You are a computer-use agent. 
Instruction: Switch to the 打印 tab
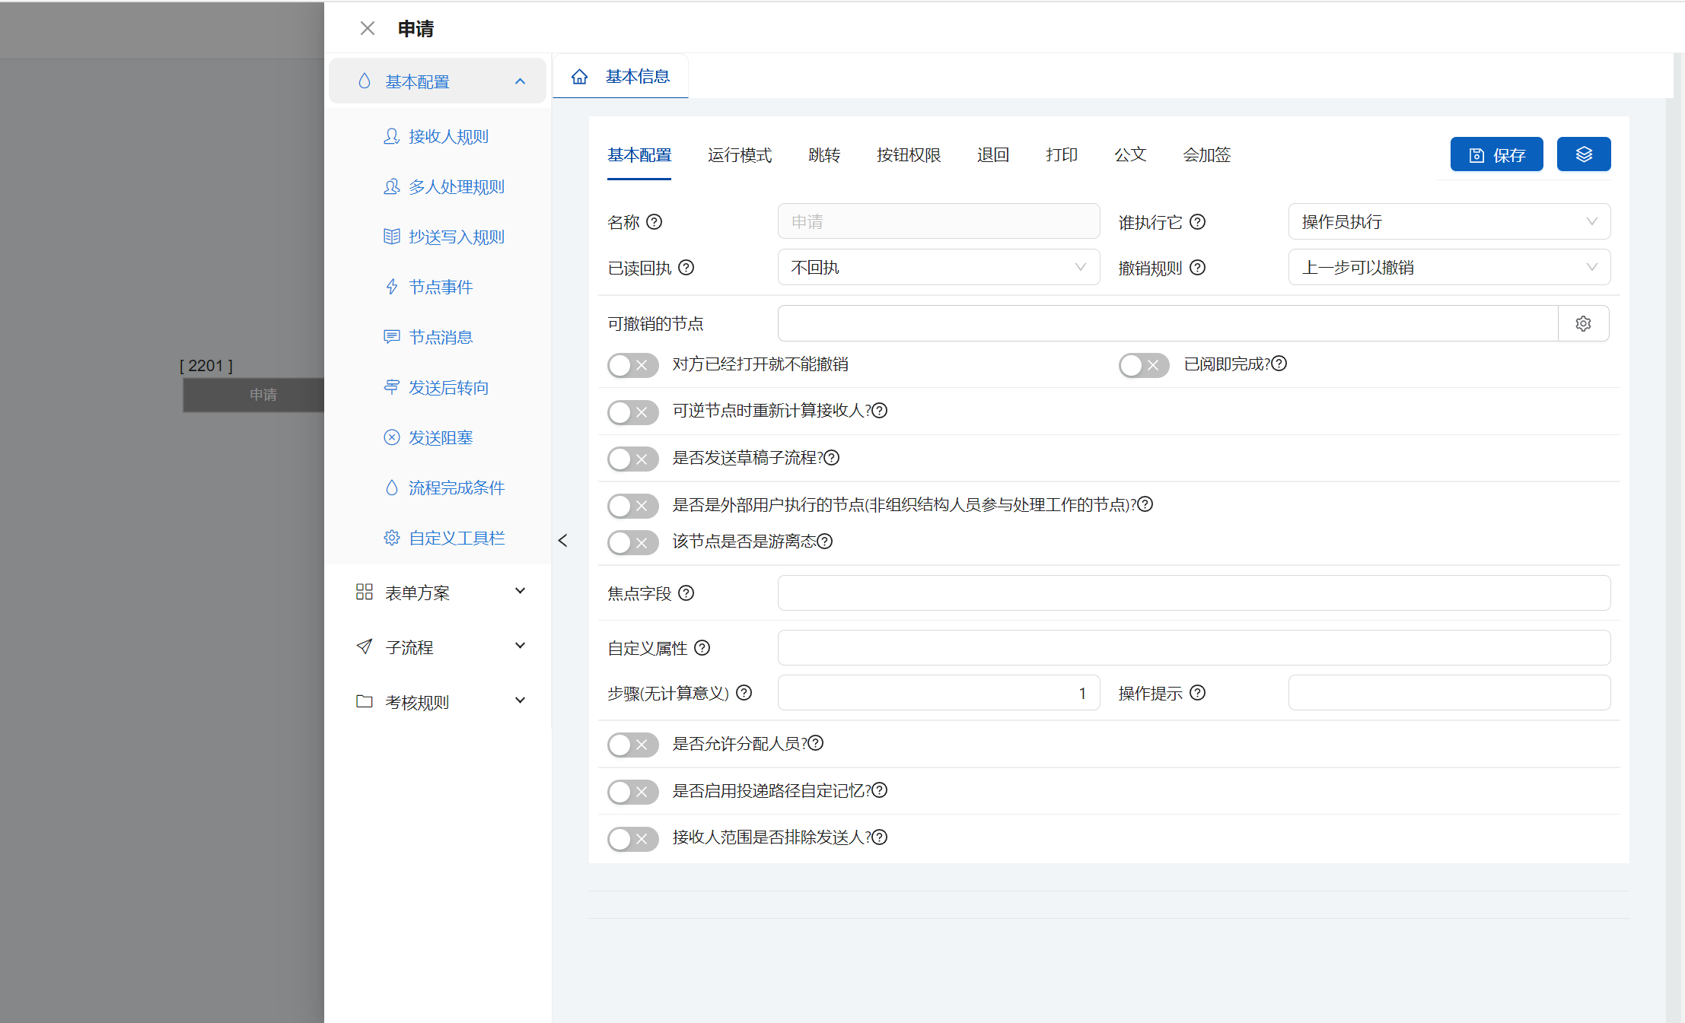pos(1062,155)
